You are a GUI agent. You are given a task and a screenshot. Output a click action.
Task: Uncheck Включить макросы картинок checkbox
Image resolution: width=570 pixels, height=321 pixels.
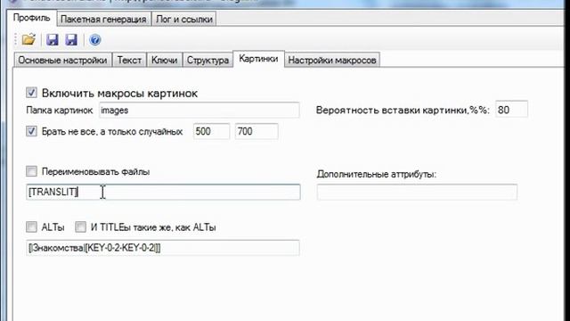coord(31,93)
